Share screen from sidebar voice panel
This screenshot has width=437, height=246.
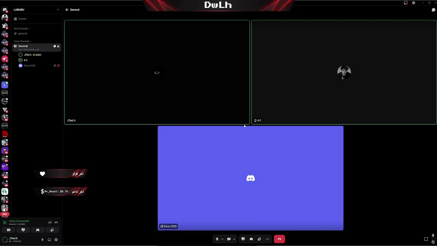(23, 230)
